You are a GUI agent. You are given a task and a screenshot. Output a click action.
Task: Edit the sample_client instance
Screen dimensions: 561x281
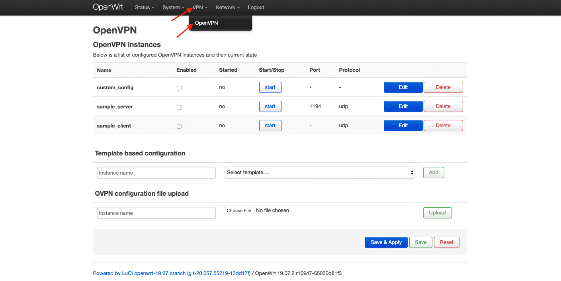tap(403, 126)
